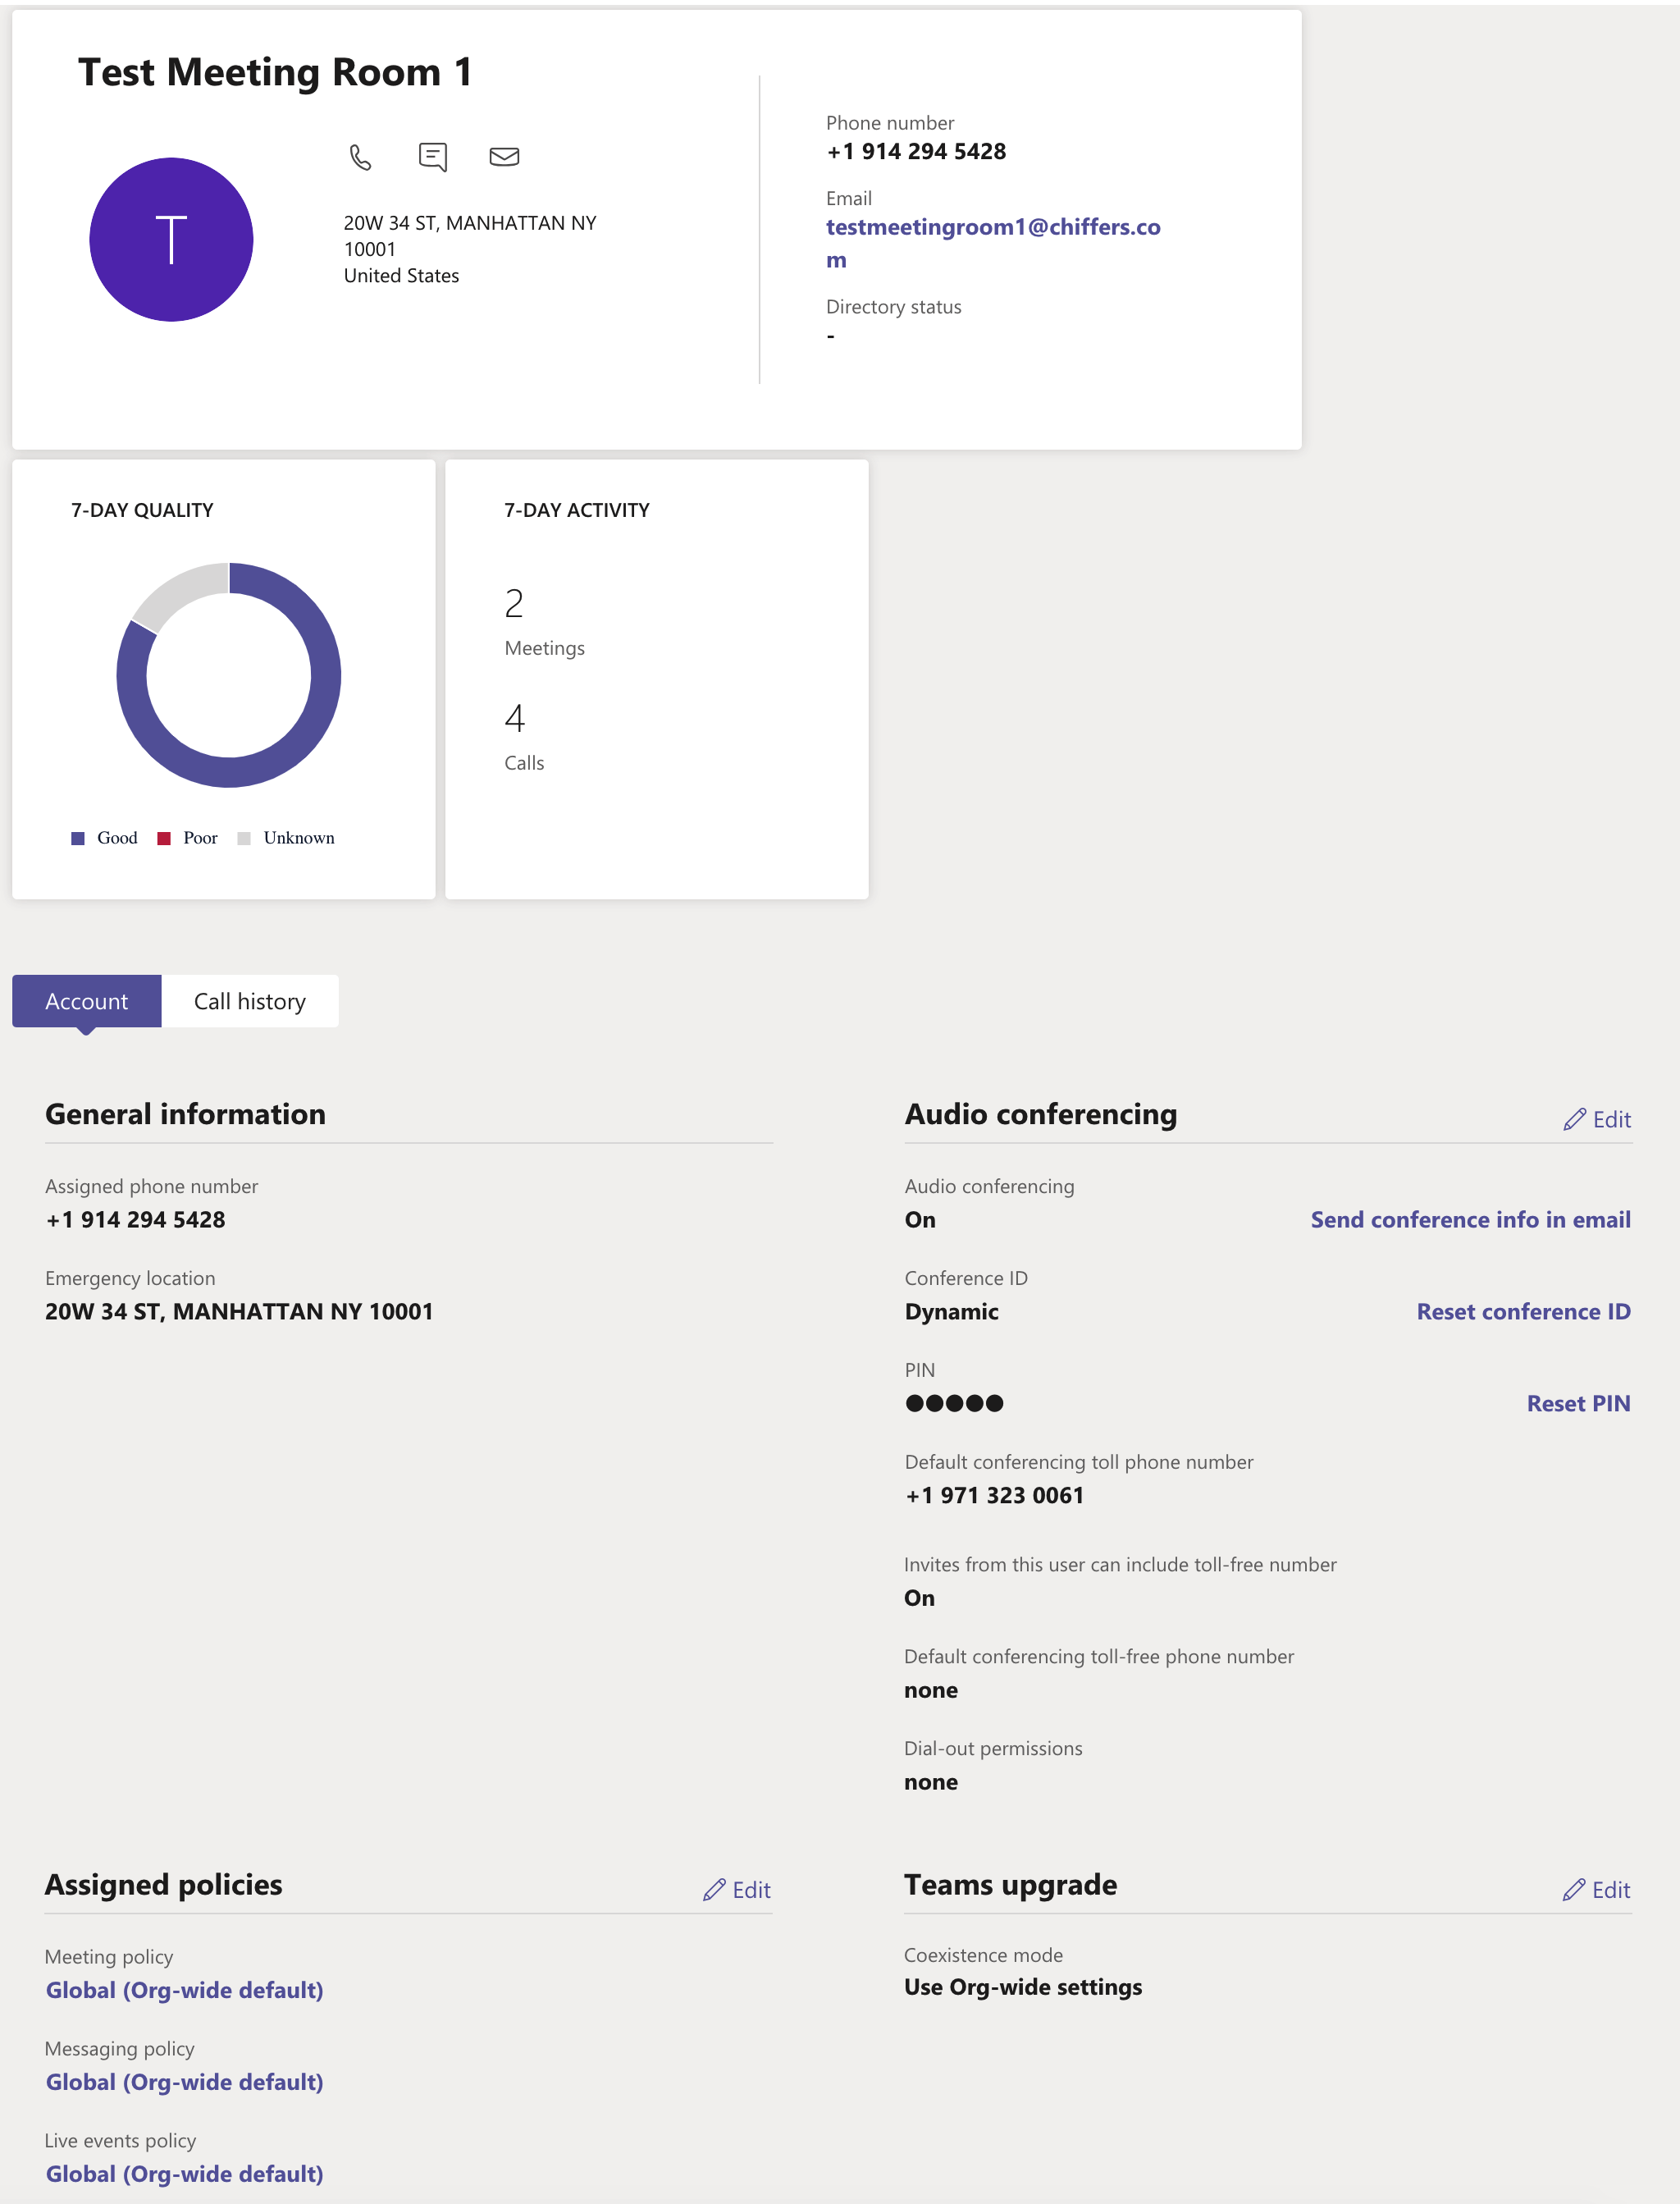Switch to the Call history tab
This screenshot has width=1680, height=2204.
(x=249, y=1001)
